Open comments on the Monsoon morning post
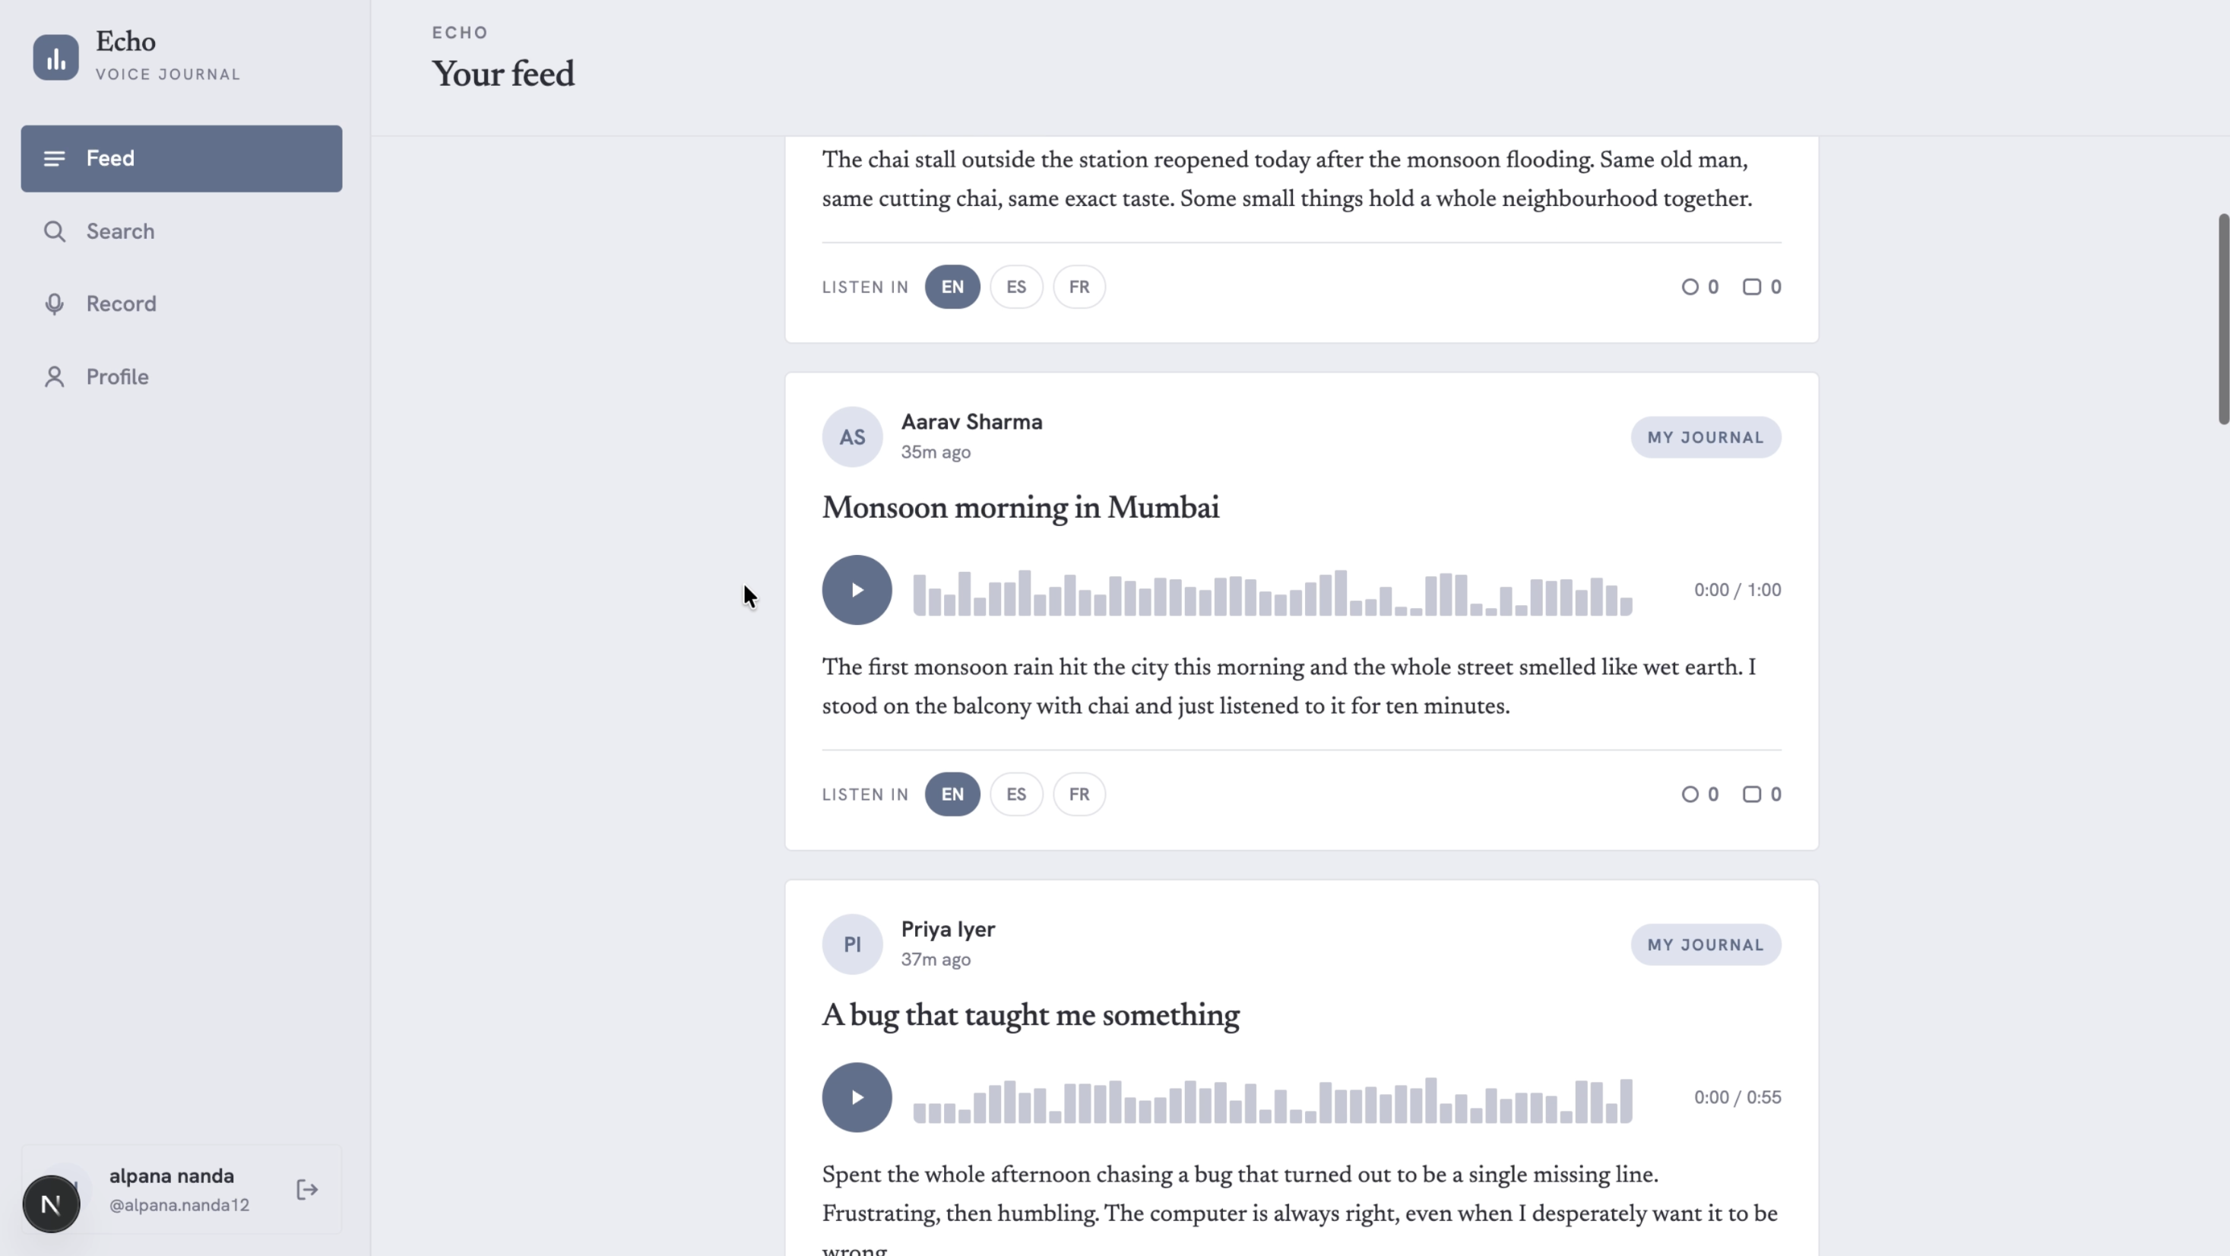Image resolution: width=2230 pixels, height=1256 pixels. (x=1762, y=795)
